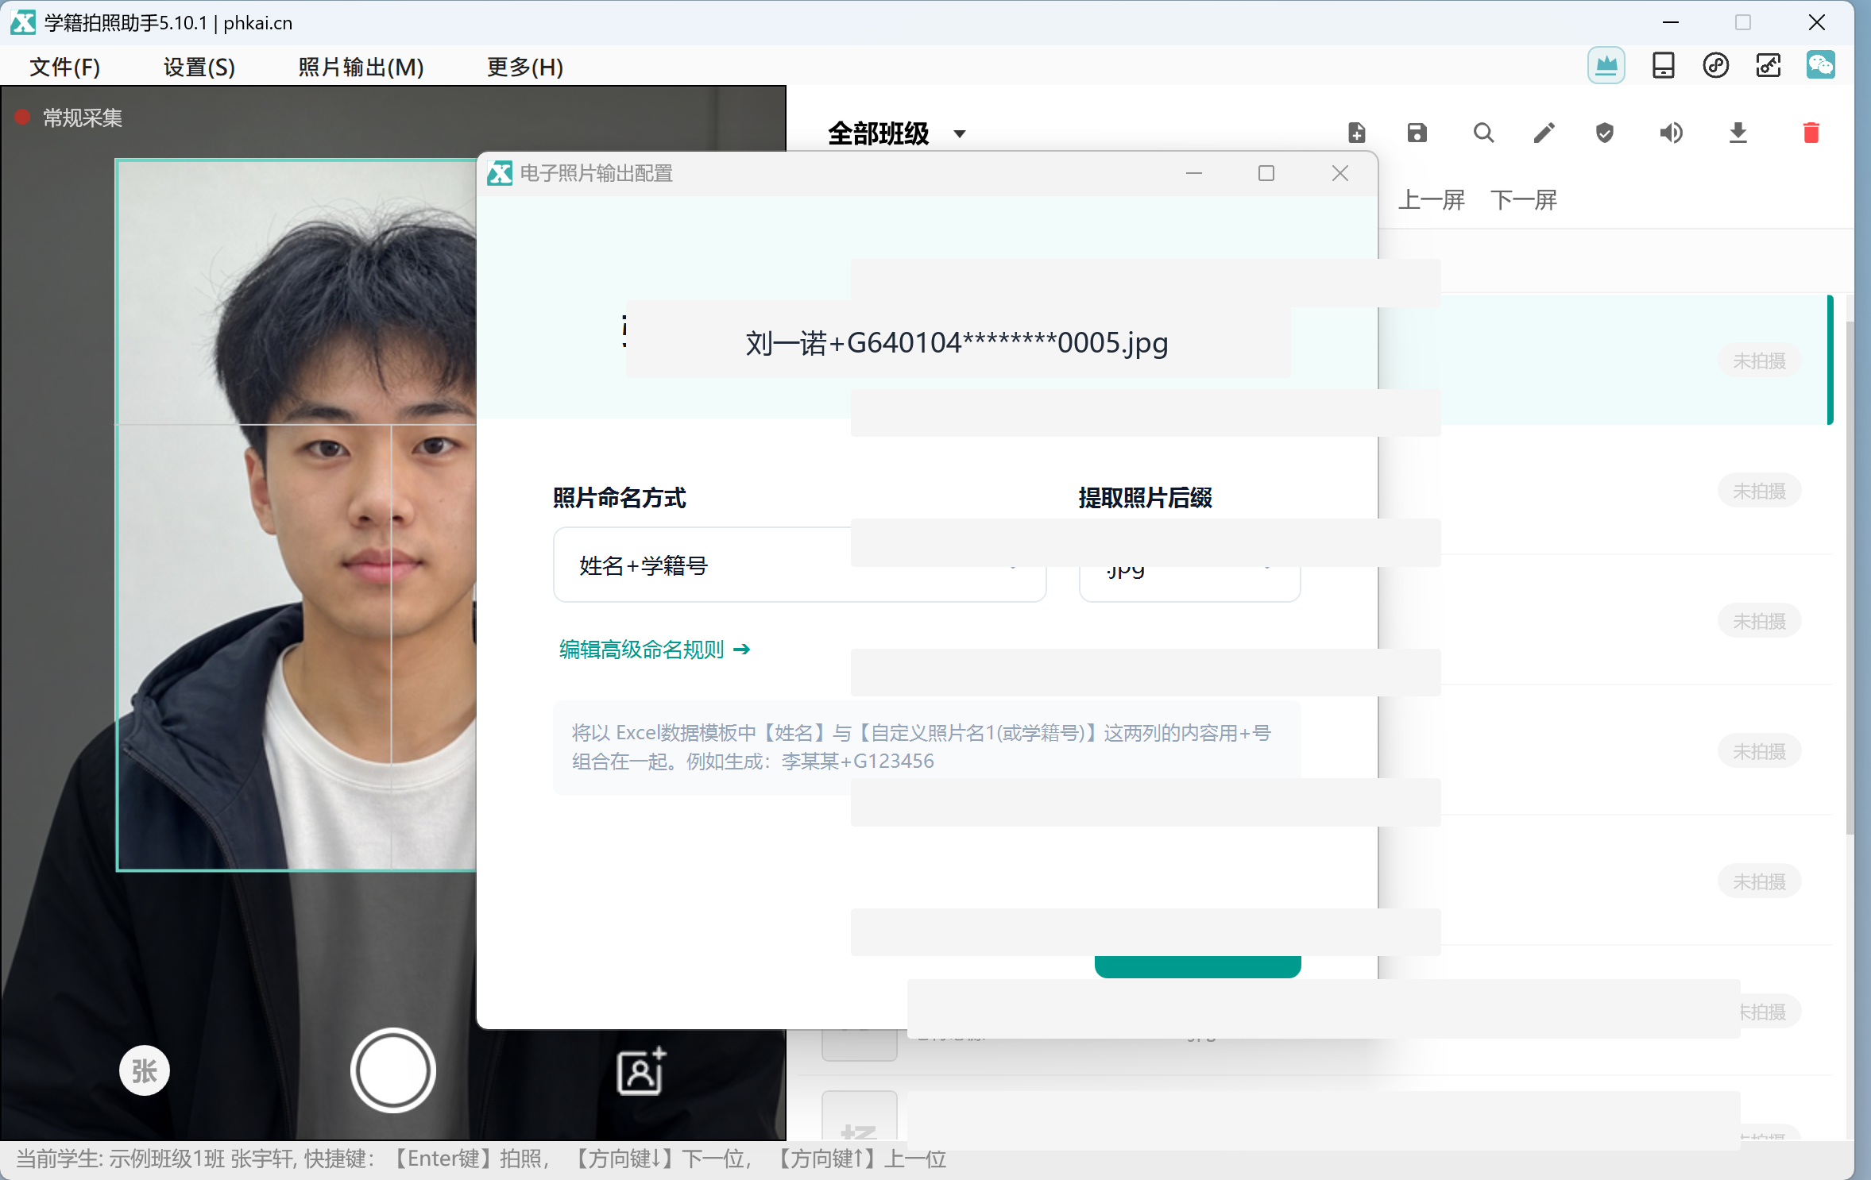Expand the 全部班级 class dropdown
Image resolution: width=1871 pixels, height=1180 pixels.
coord(896,133)
